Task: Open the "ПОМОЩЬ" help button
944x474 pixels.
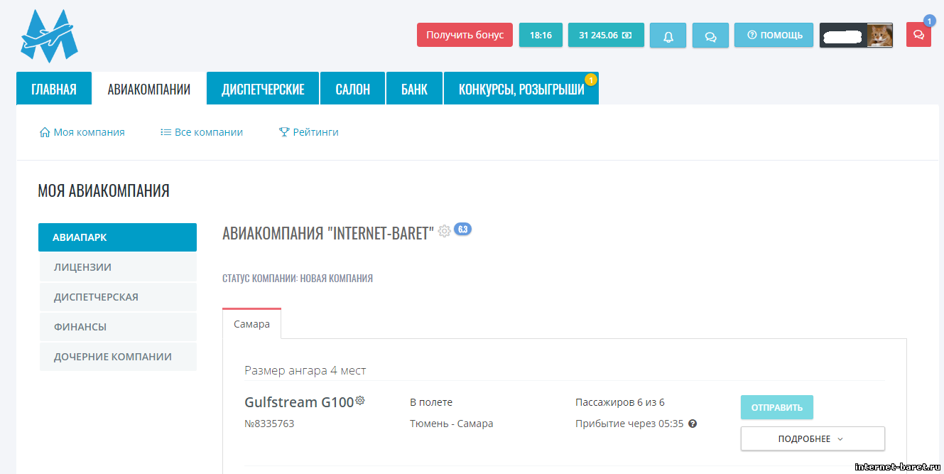Action: 774,35
